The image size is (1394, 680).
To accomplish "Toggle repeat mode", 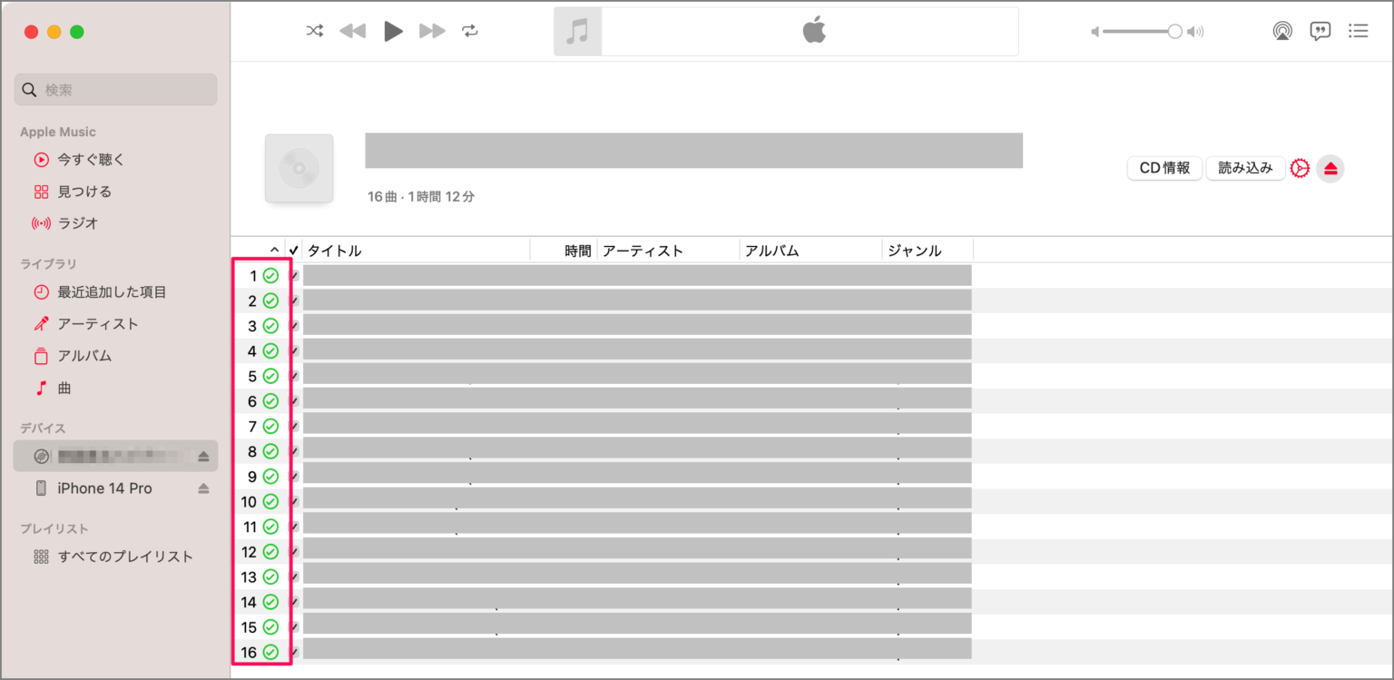I will coord(470,30).
